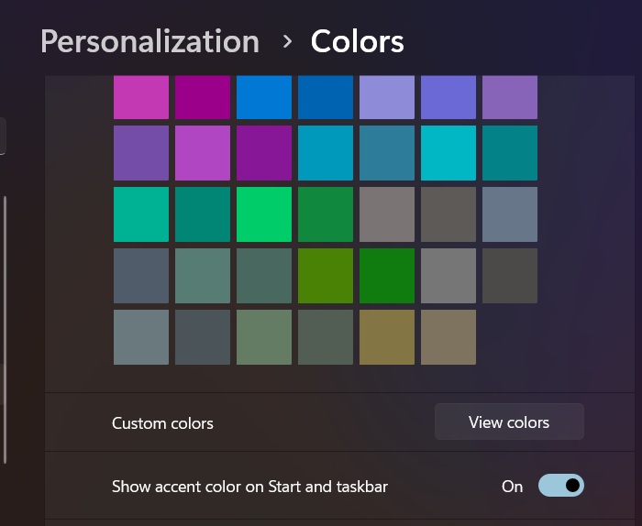The width and height of the screenshot is (642, 526).
Task: Click the settings sidebar vertical scrollbar
Action: tap(5, 330)
